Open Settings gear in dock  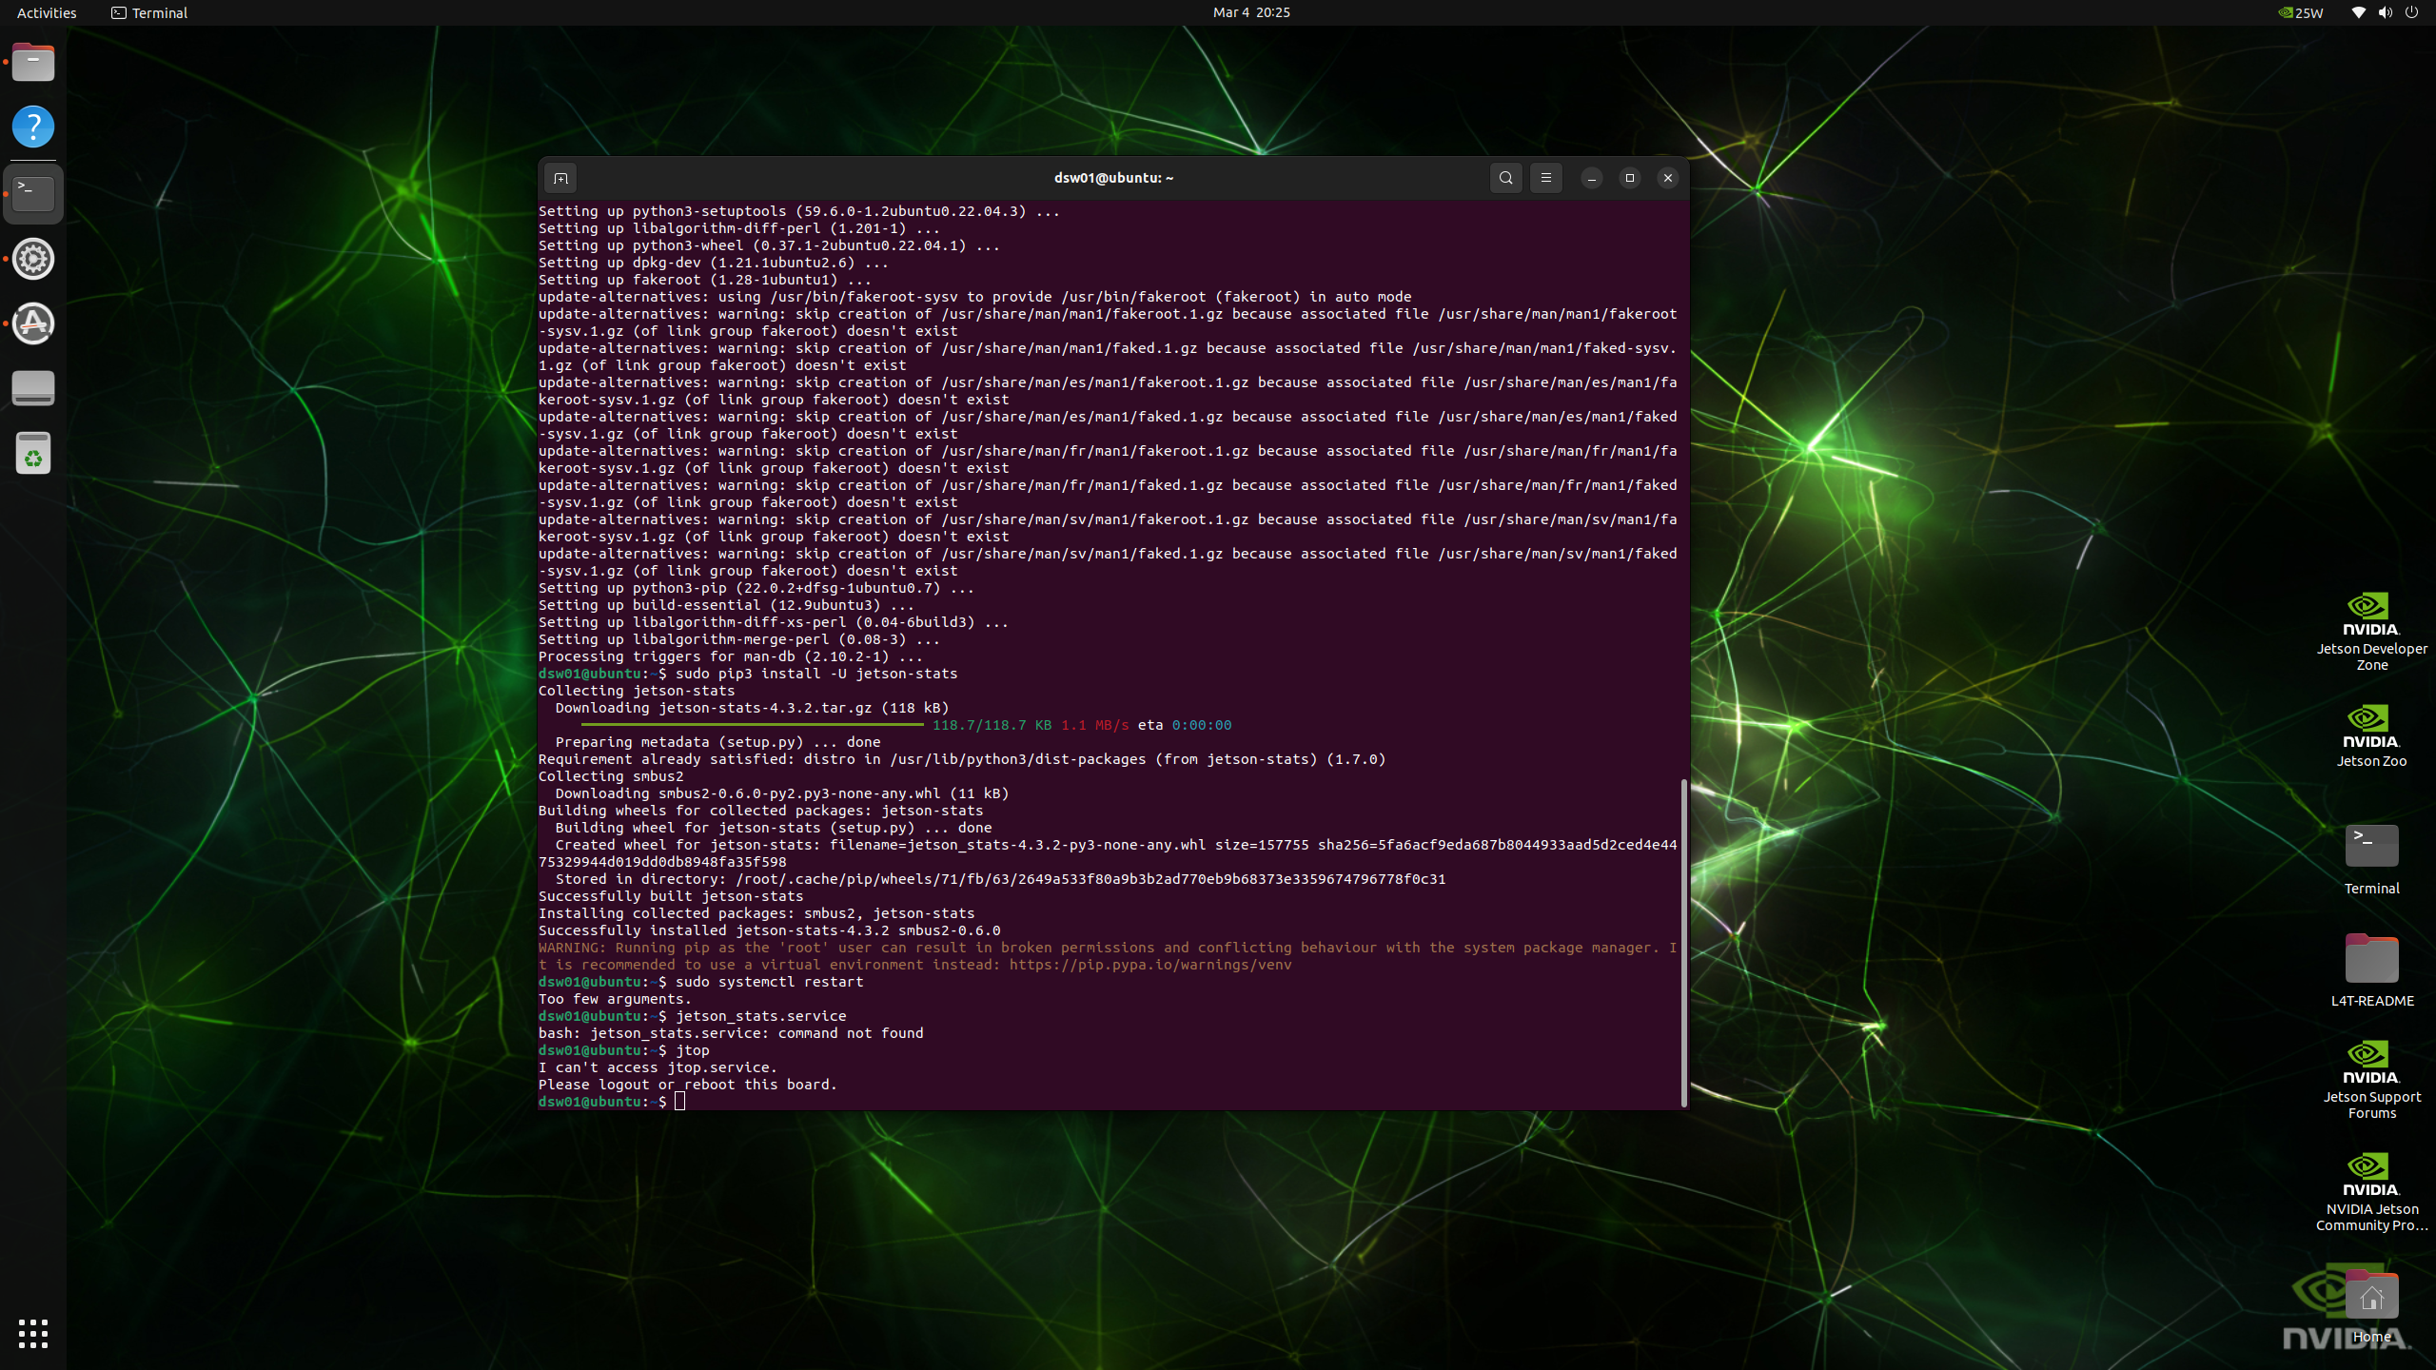[33, 259]
